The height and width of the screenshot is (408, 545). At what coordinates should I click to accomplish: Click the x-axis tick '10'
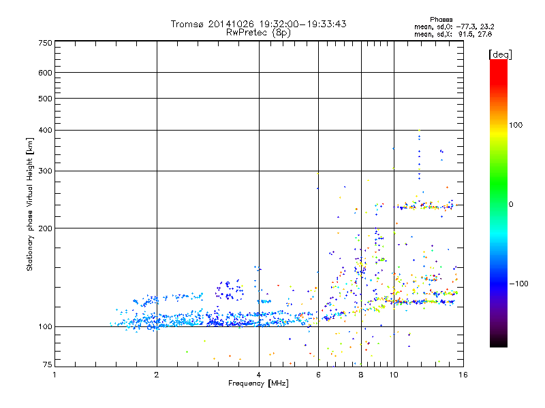click(394, 375)
